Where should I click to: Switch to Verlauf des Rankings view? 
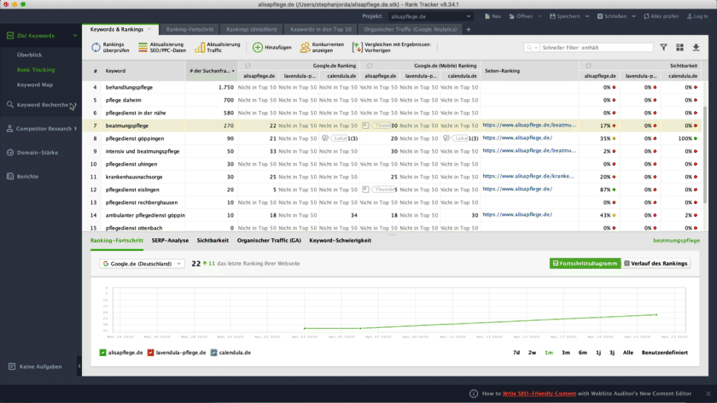point(656,264)
